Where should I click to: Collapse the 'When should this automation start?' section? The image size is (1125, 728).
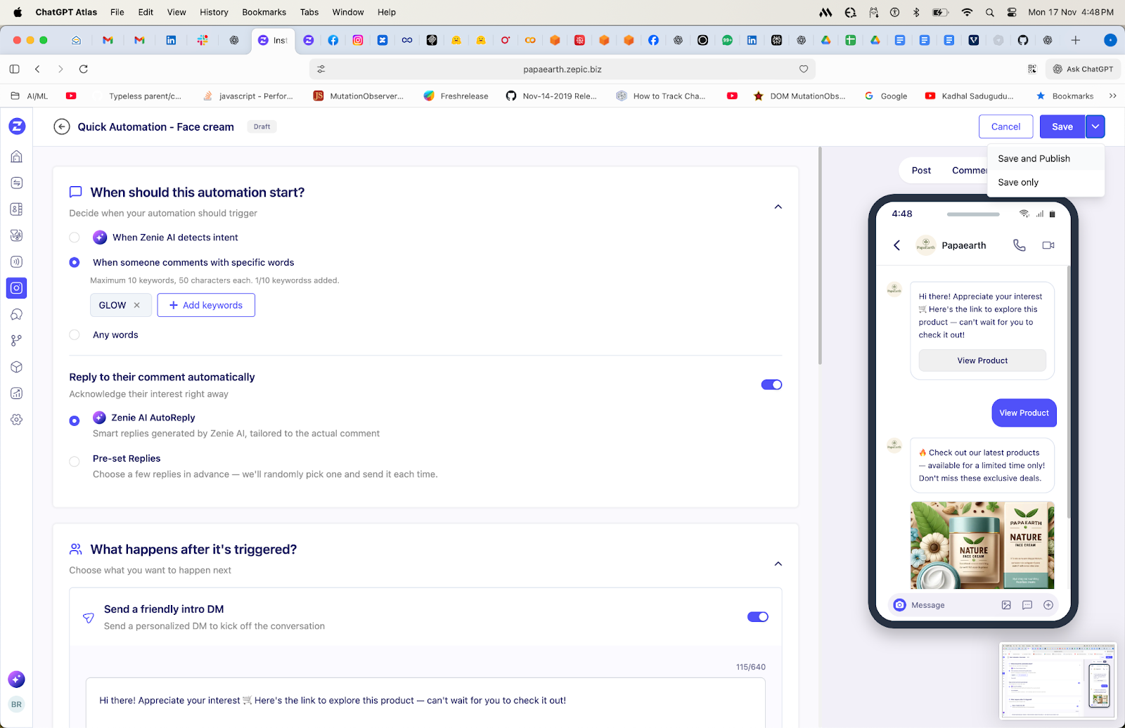[x=778, y=207]
